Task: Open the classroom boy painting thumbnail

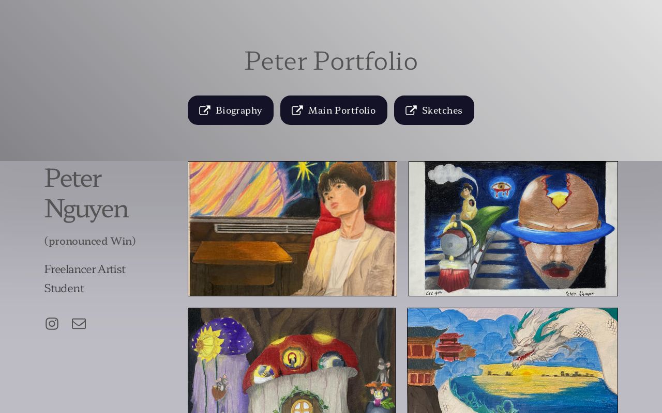Action: 292,229
